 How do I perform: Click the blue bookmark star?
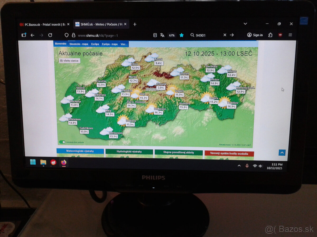[181, 35]
